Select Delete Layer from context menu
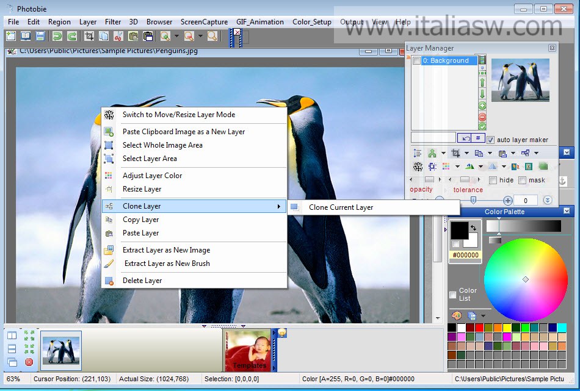The image size is (580, 391). pos(194,281)
